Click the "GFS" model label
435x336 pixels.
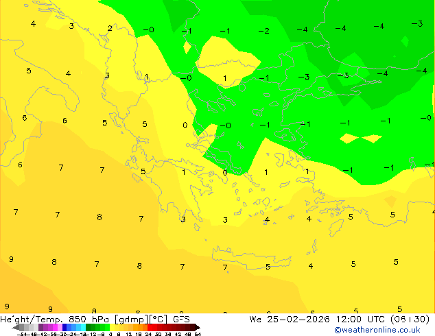click(x=181, y=320)
